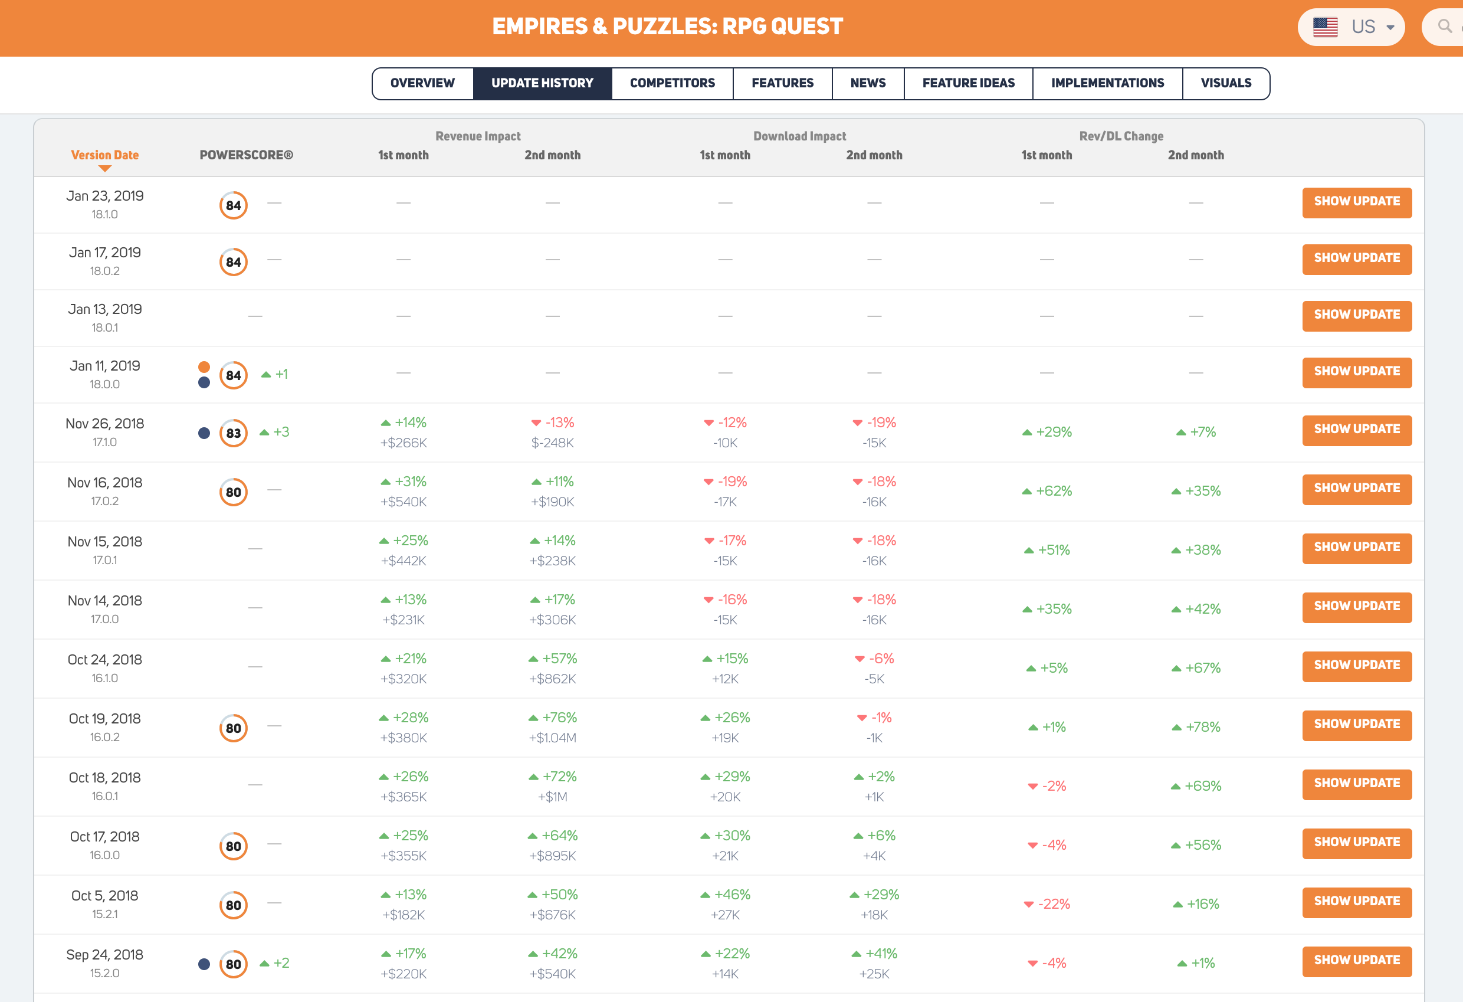
Task: Show update for version 18.1.0
Action: point(1356,202)
